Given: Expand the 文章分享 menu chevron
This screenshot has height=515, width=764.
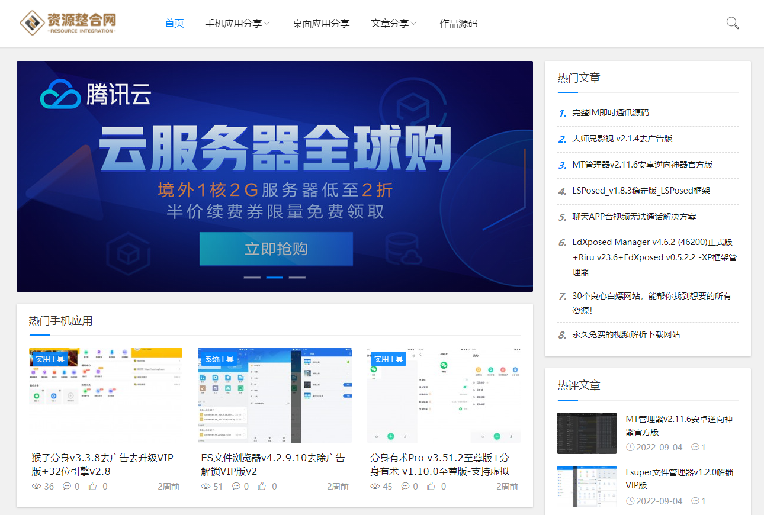Looking at the screenshot, I should point(413,24).
